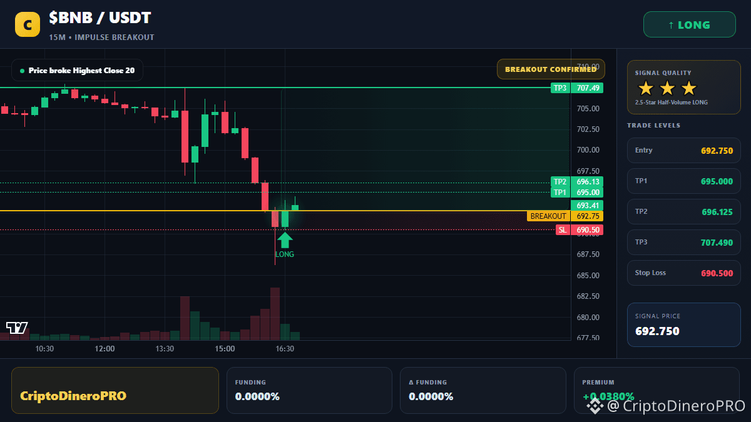
Task: Click the second signal quality star
Action: point(667,88)
